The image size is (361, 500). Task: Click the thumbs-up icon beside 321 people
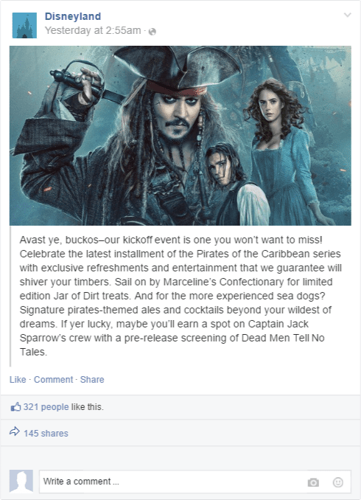(x=15, y=406)
